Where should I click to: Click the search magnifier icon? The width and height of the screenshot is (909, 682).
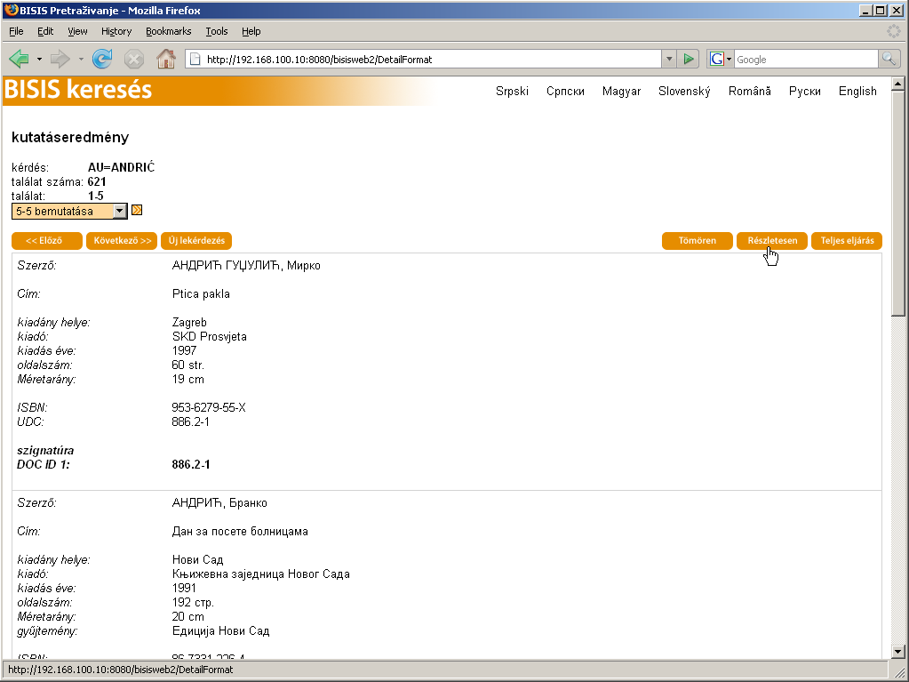coord(889,60)
